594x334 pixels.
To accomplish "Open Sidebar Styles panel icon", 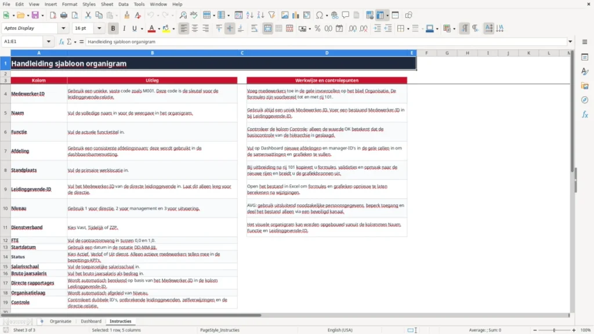I will coord(585,71).
